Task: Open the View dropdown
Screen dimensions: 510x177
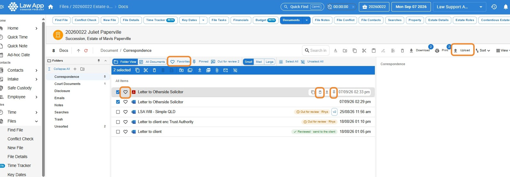Action: click(503, 51)
